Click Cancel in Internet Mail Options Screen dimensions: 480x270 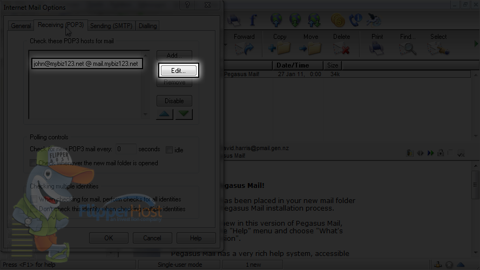152,238
